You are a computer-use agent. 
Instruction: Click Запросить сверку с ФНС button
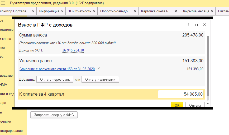tap(54, 115)
